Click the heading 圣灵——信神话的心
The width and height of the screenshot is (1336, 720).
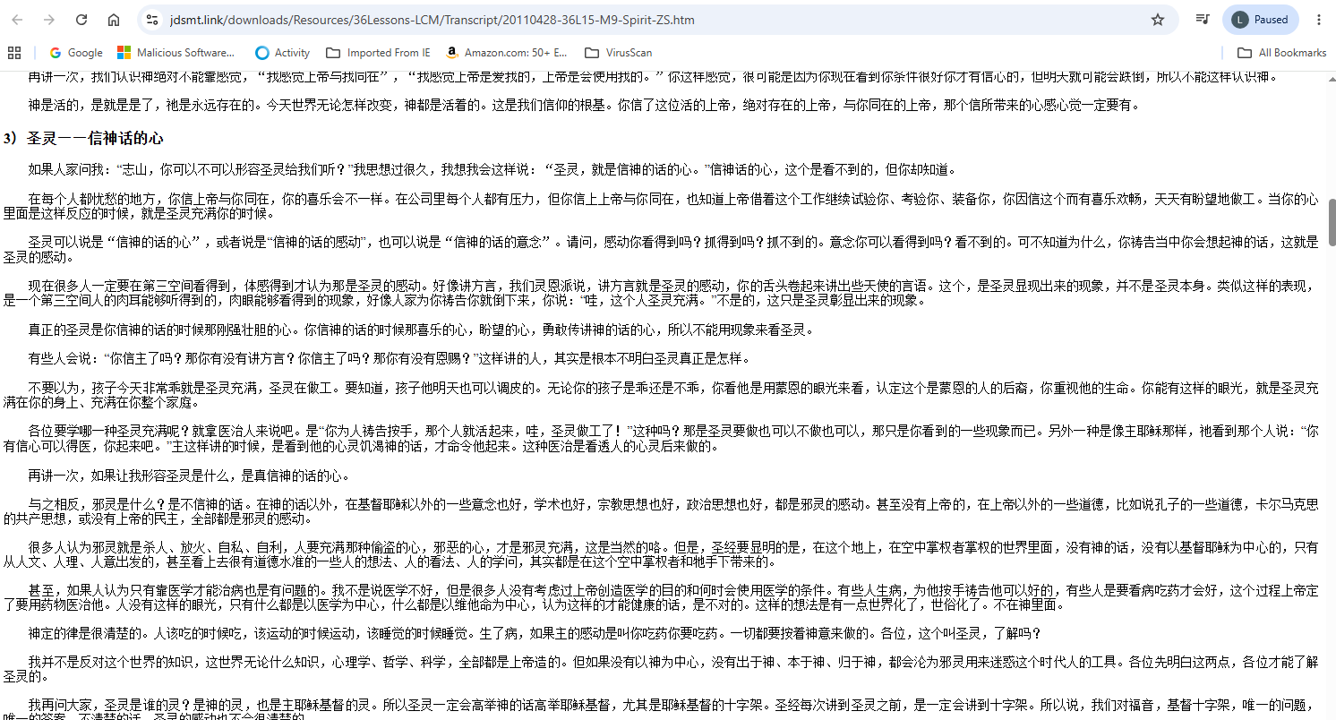click(96, 139)
